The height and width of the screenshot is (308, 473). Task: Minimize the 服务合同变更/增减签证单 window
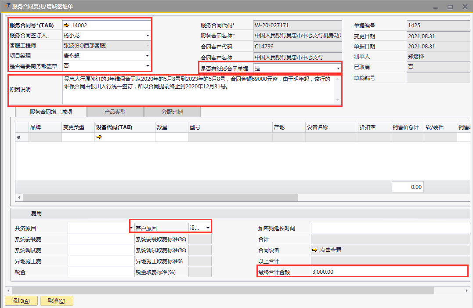(435, 7)
